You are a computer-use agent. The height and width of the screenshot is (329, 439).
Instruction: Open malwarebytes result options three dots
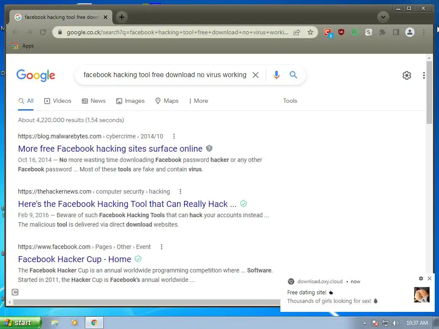pos(174,136)
